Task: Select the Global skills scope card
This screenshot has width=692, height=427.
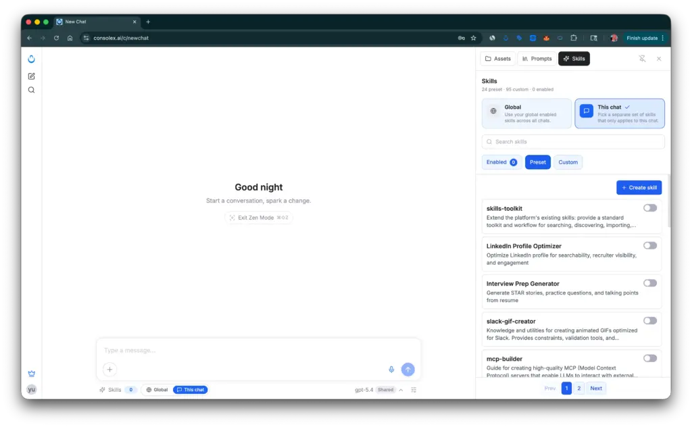Action: point(526,114)
